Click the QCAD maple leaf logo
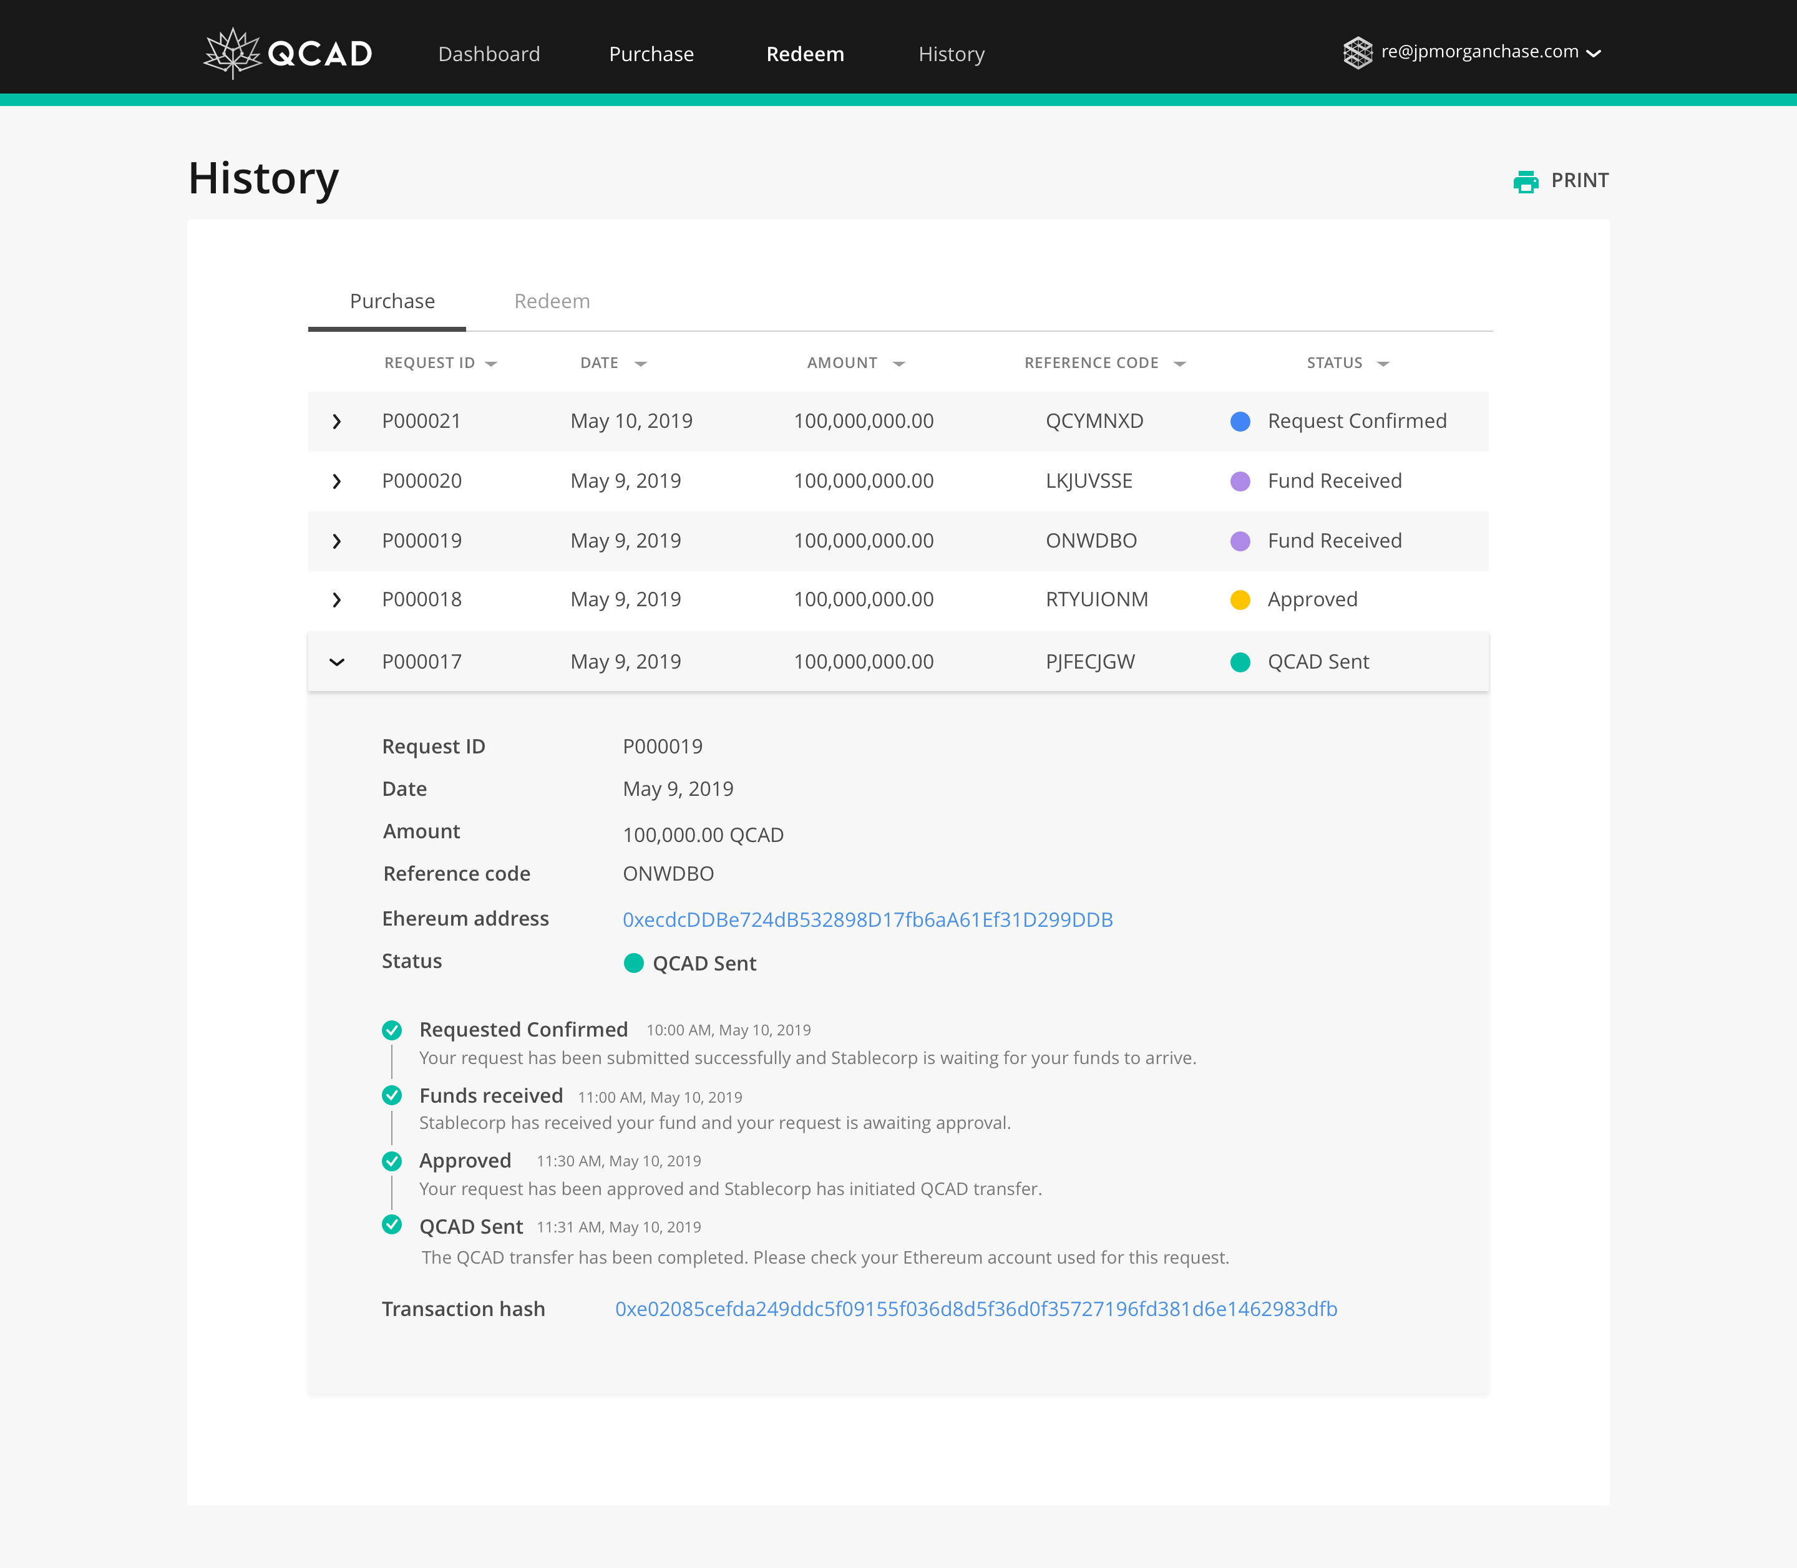The height and width of the screenshot is (1568, 1797). pos(233,54)
